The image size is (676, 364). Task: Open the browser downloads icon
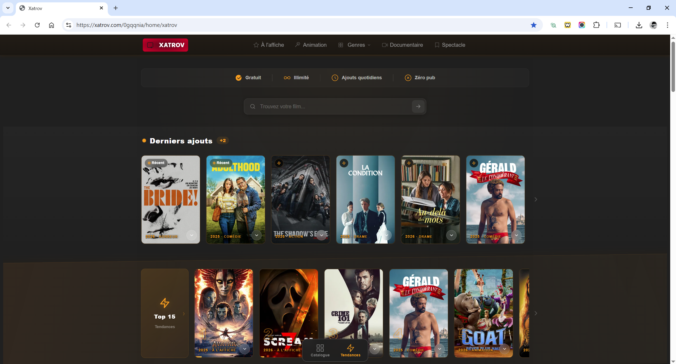(x=639, y=25)
